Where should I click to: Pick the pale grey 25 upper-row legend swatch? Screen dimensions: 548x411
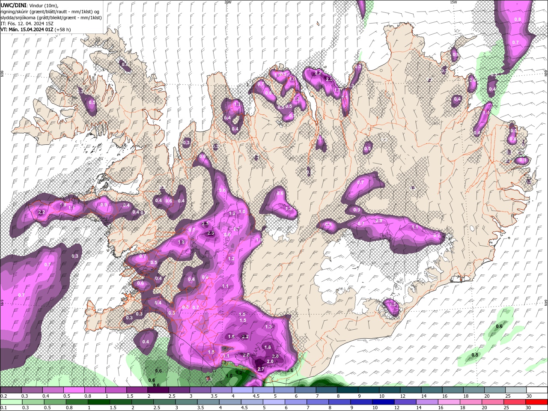pyautogui.click(x=516, y=390)
